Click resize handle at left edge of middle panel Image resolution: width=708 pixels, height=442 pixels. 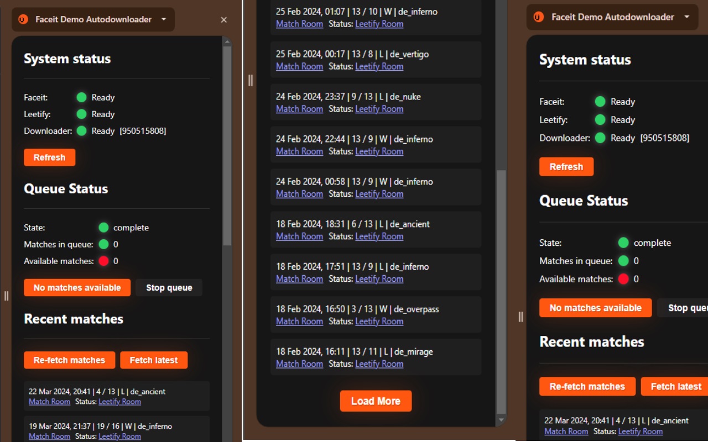pyautogui.click(x=251, y=80)
